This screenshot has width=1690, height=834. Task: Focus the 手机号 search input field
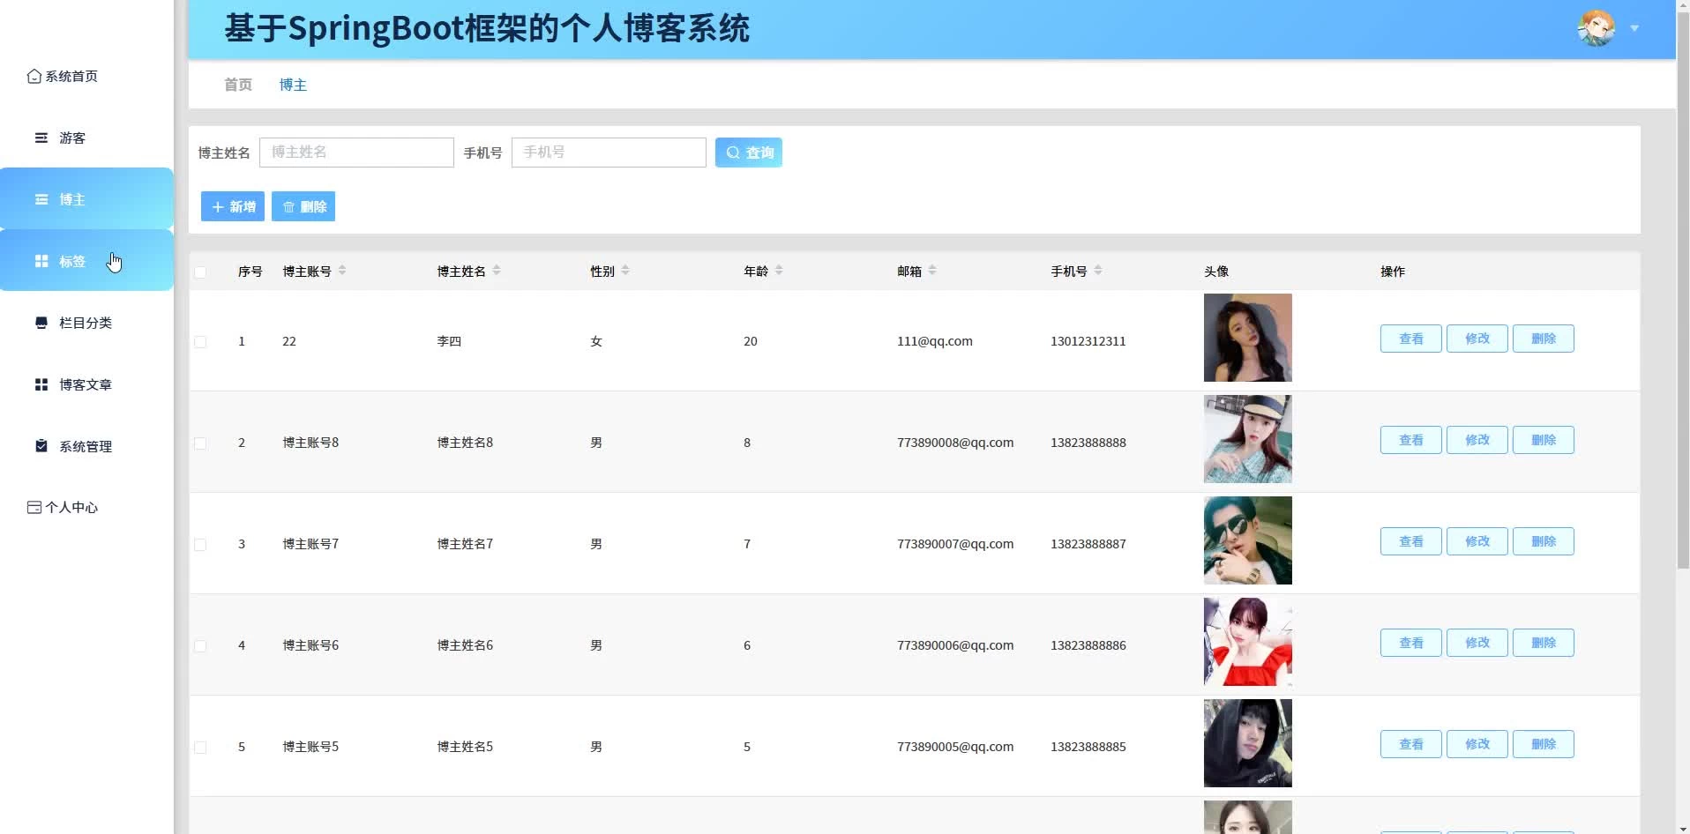[x=609, y=153]
